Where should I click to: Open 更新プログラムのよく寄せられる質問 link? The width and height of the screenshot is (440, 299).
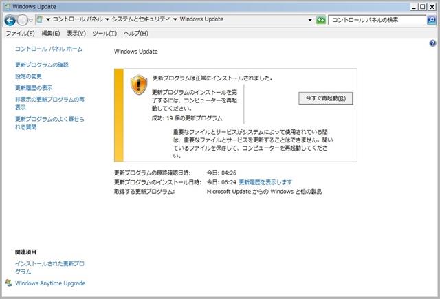click(49, 123)
